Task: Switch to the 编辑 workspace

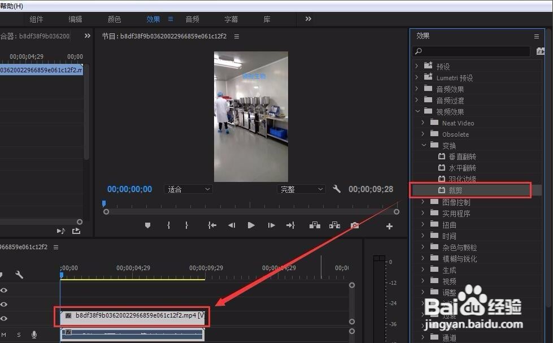Action: point(75,19)
